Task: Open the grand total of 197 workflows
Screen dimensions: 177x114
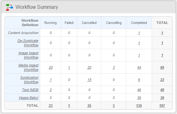Action: click(162, 105)
